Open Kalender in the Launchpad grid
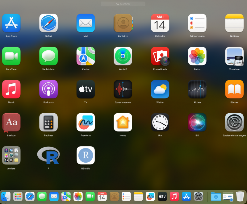This screenshot has width=247, height=204. (160, 23)
